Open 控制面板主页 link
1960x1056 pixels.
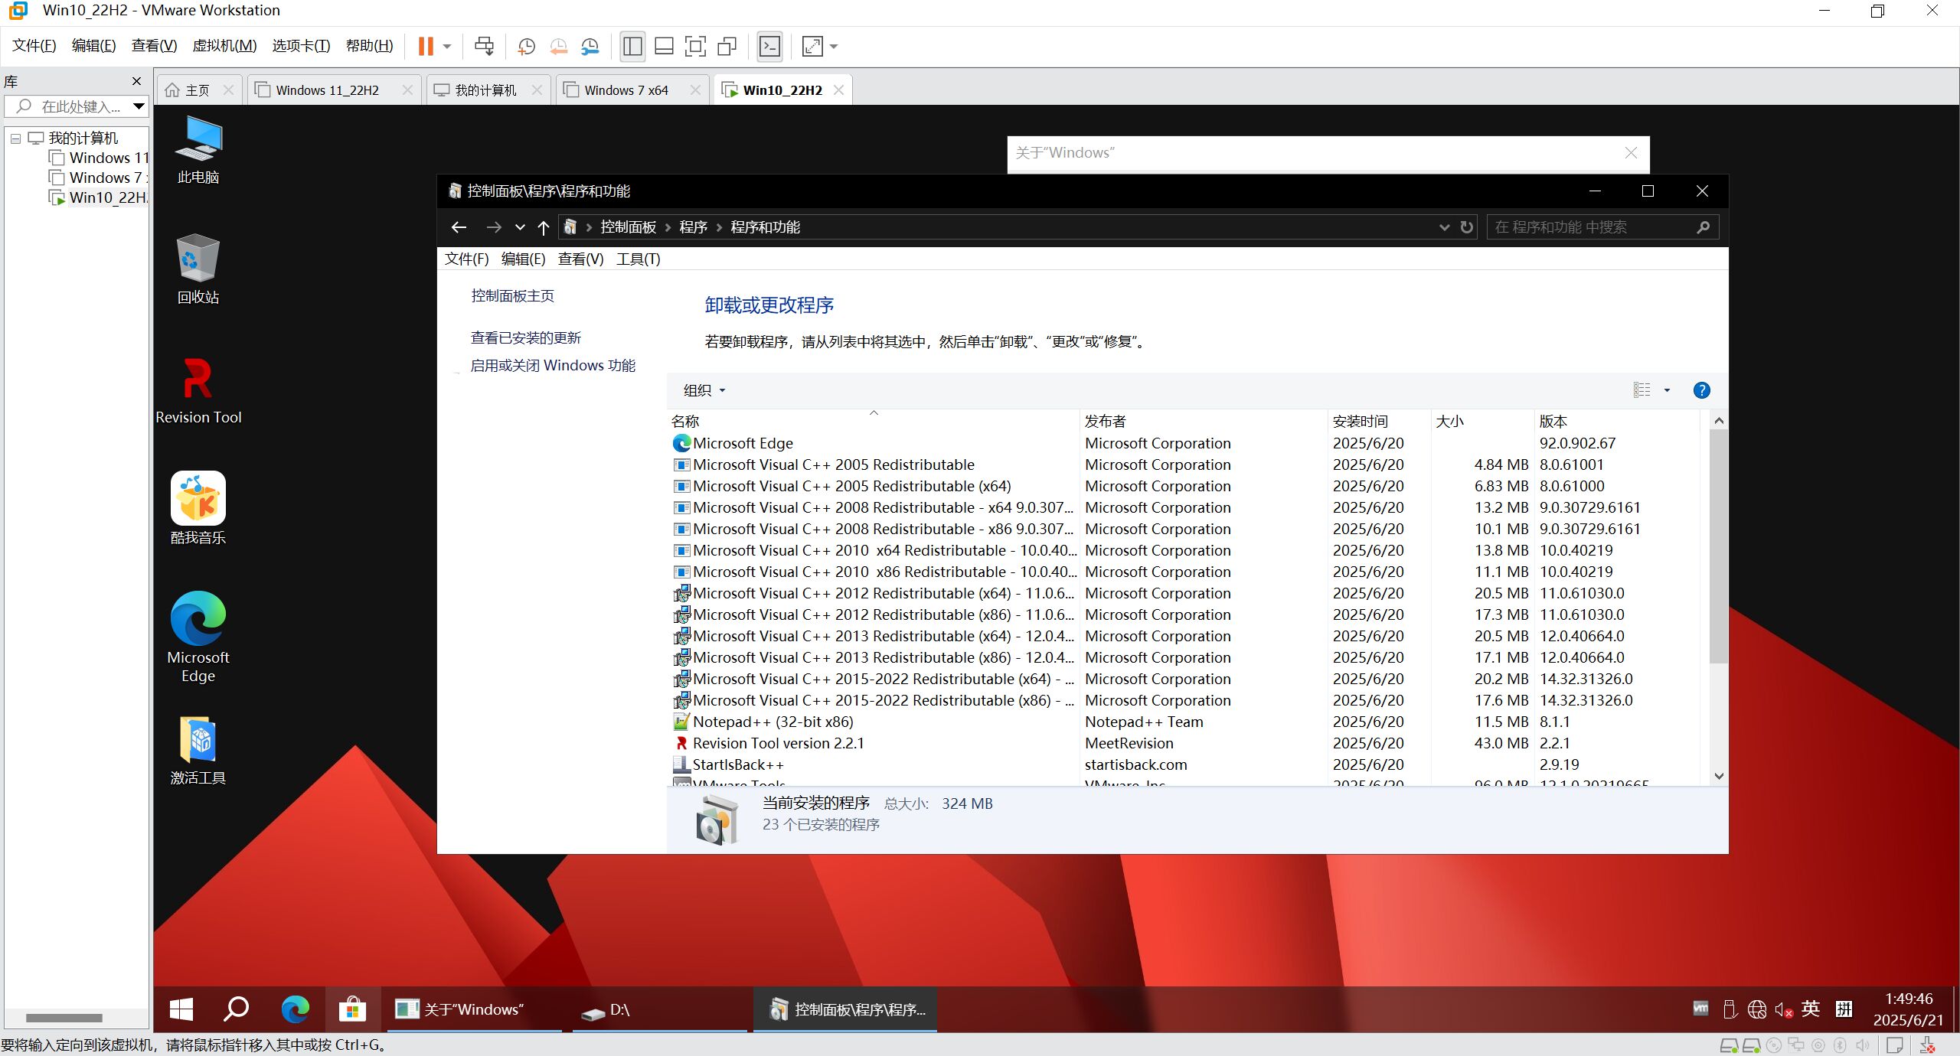click(512, 296)
